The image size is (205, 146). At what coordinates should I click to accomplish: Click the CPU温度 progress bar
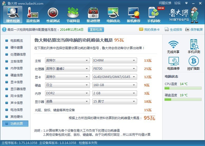click(183, 88)
